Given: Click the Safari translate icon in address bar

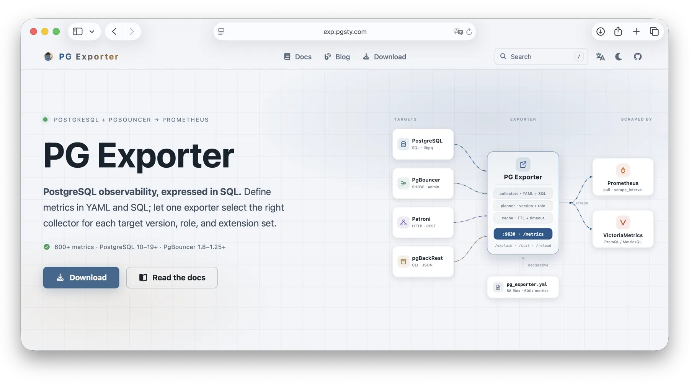Looking at the screenshot, I should (x=458, y=31).
